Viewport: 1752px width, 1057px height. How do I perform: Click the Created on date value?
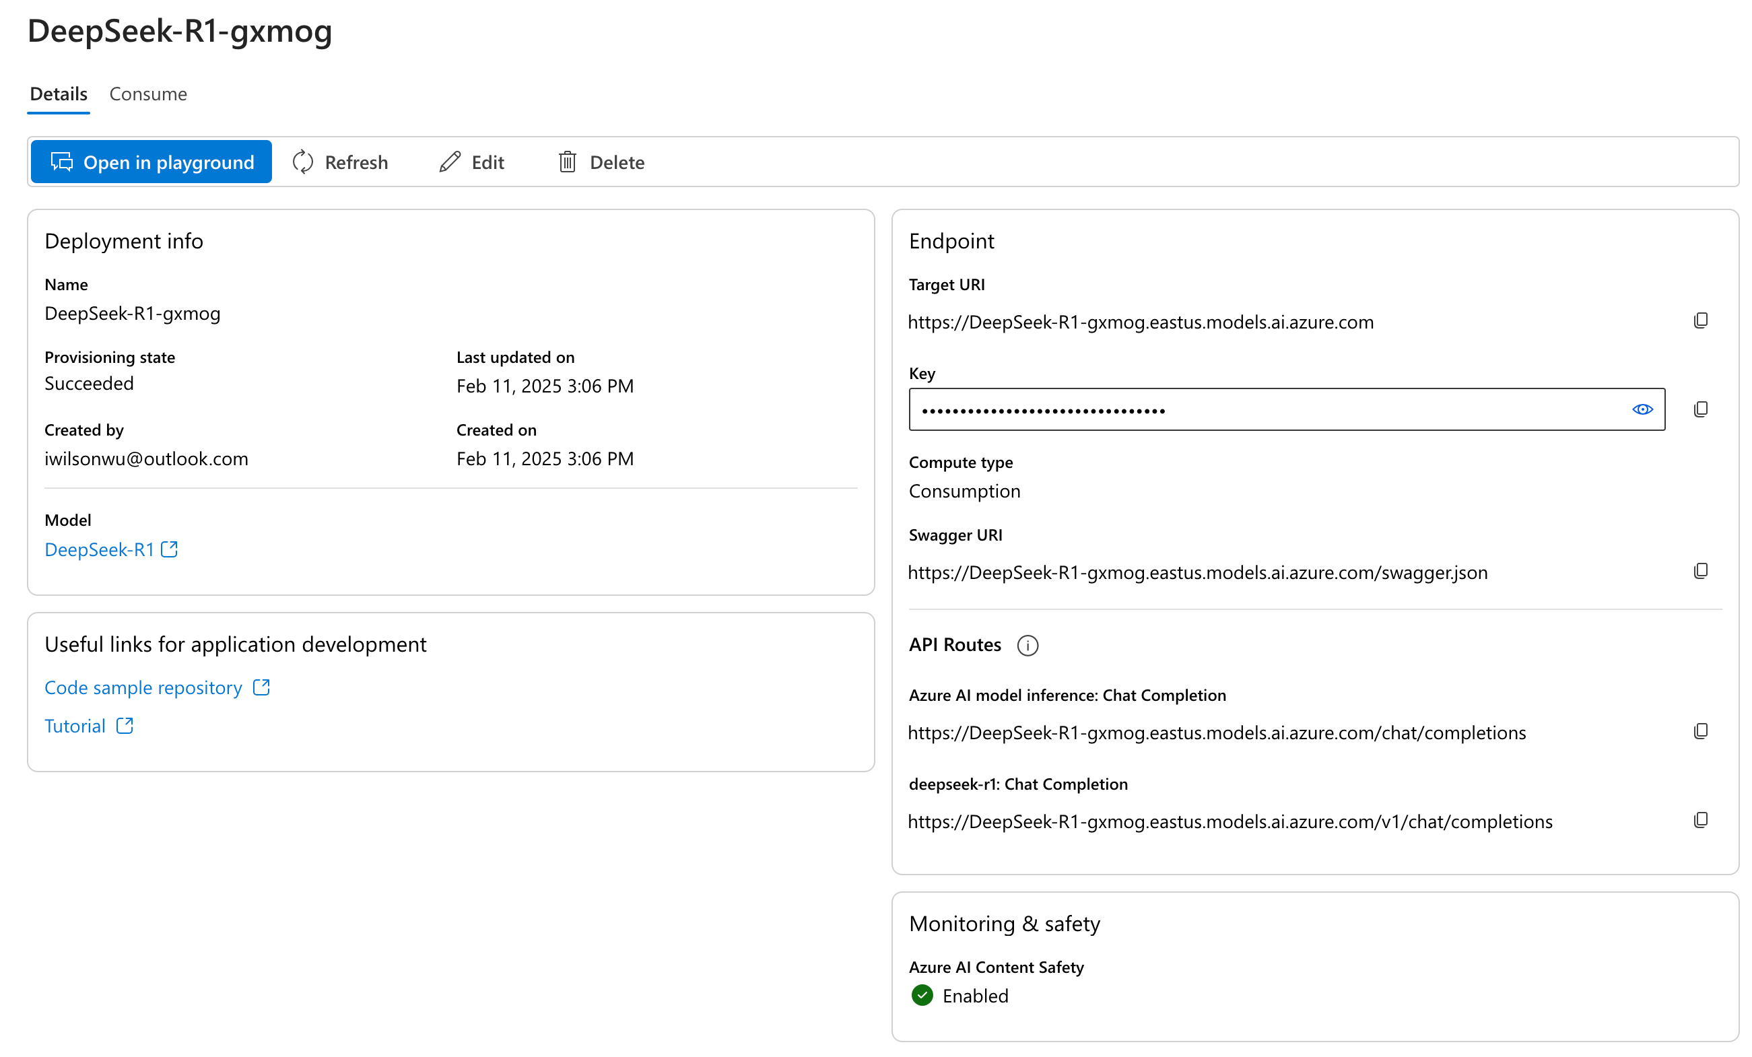[545, 458]
